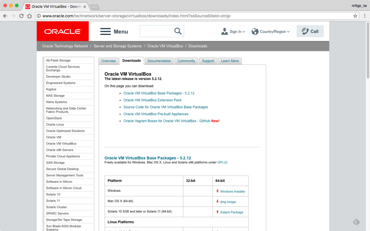
Task: Open Ksplice sidebar item
Action: pos(51,90)
